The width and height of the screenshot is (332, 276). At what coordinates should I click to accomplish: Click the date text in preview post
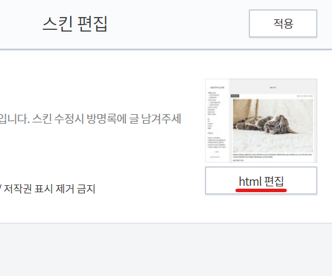click(x=304, y=96)
